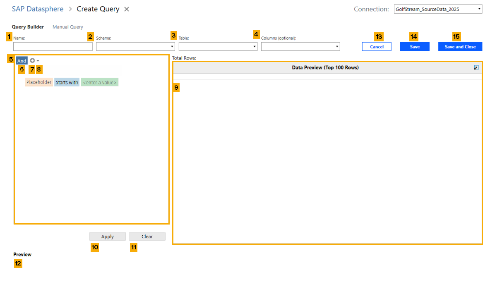This screenshot has height=282, width=490.
Task: Expand the Schema dropdown
Action: tap(135, 47)
